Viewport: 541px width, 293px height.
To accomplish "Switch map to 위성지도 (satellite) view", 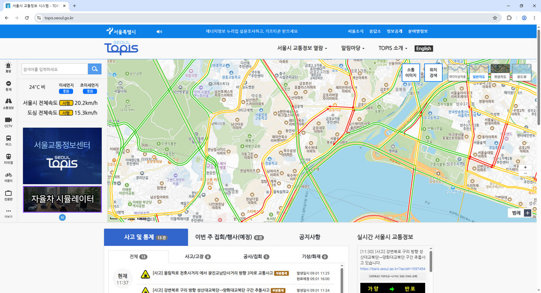I will [x=500, y=72].
